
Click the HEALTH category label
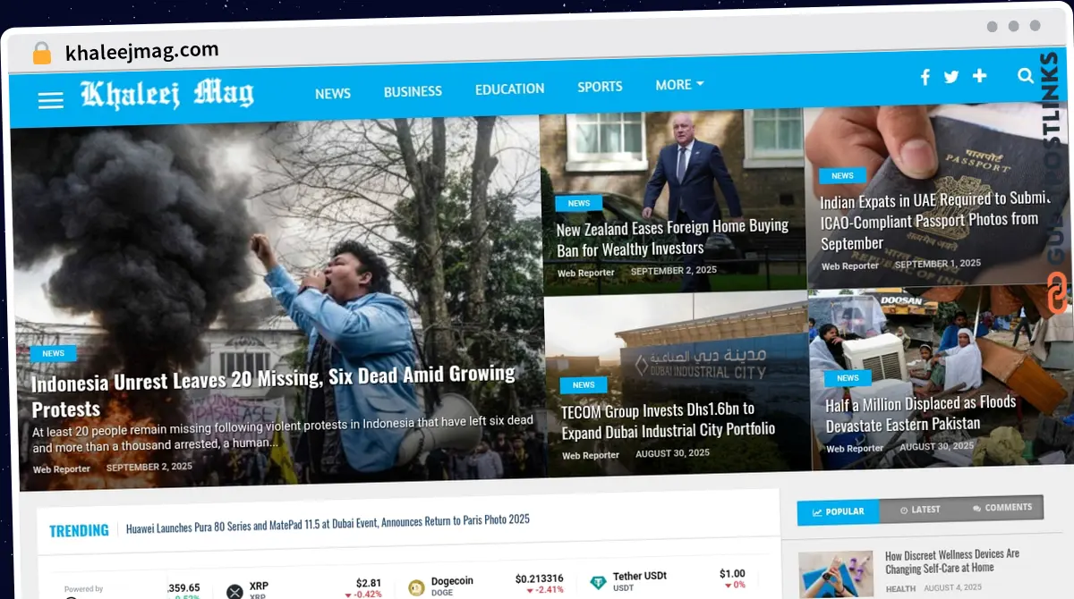[900, 589]
